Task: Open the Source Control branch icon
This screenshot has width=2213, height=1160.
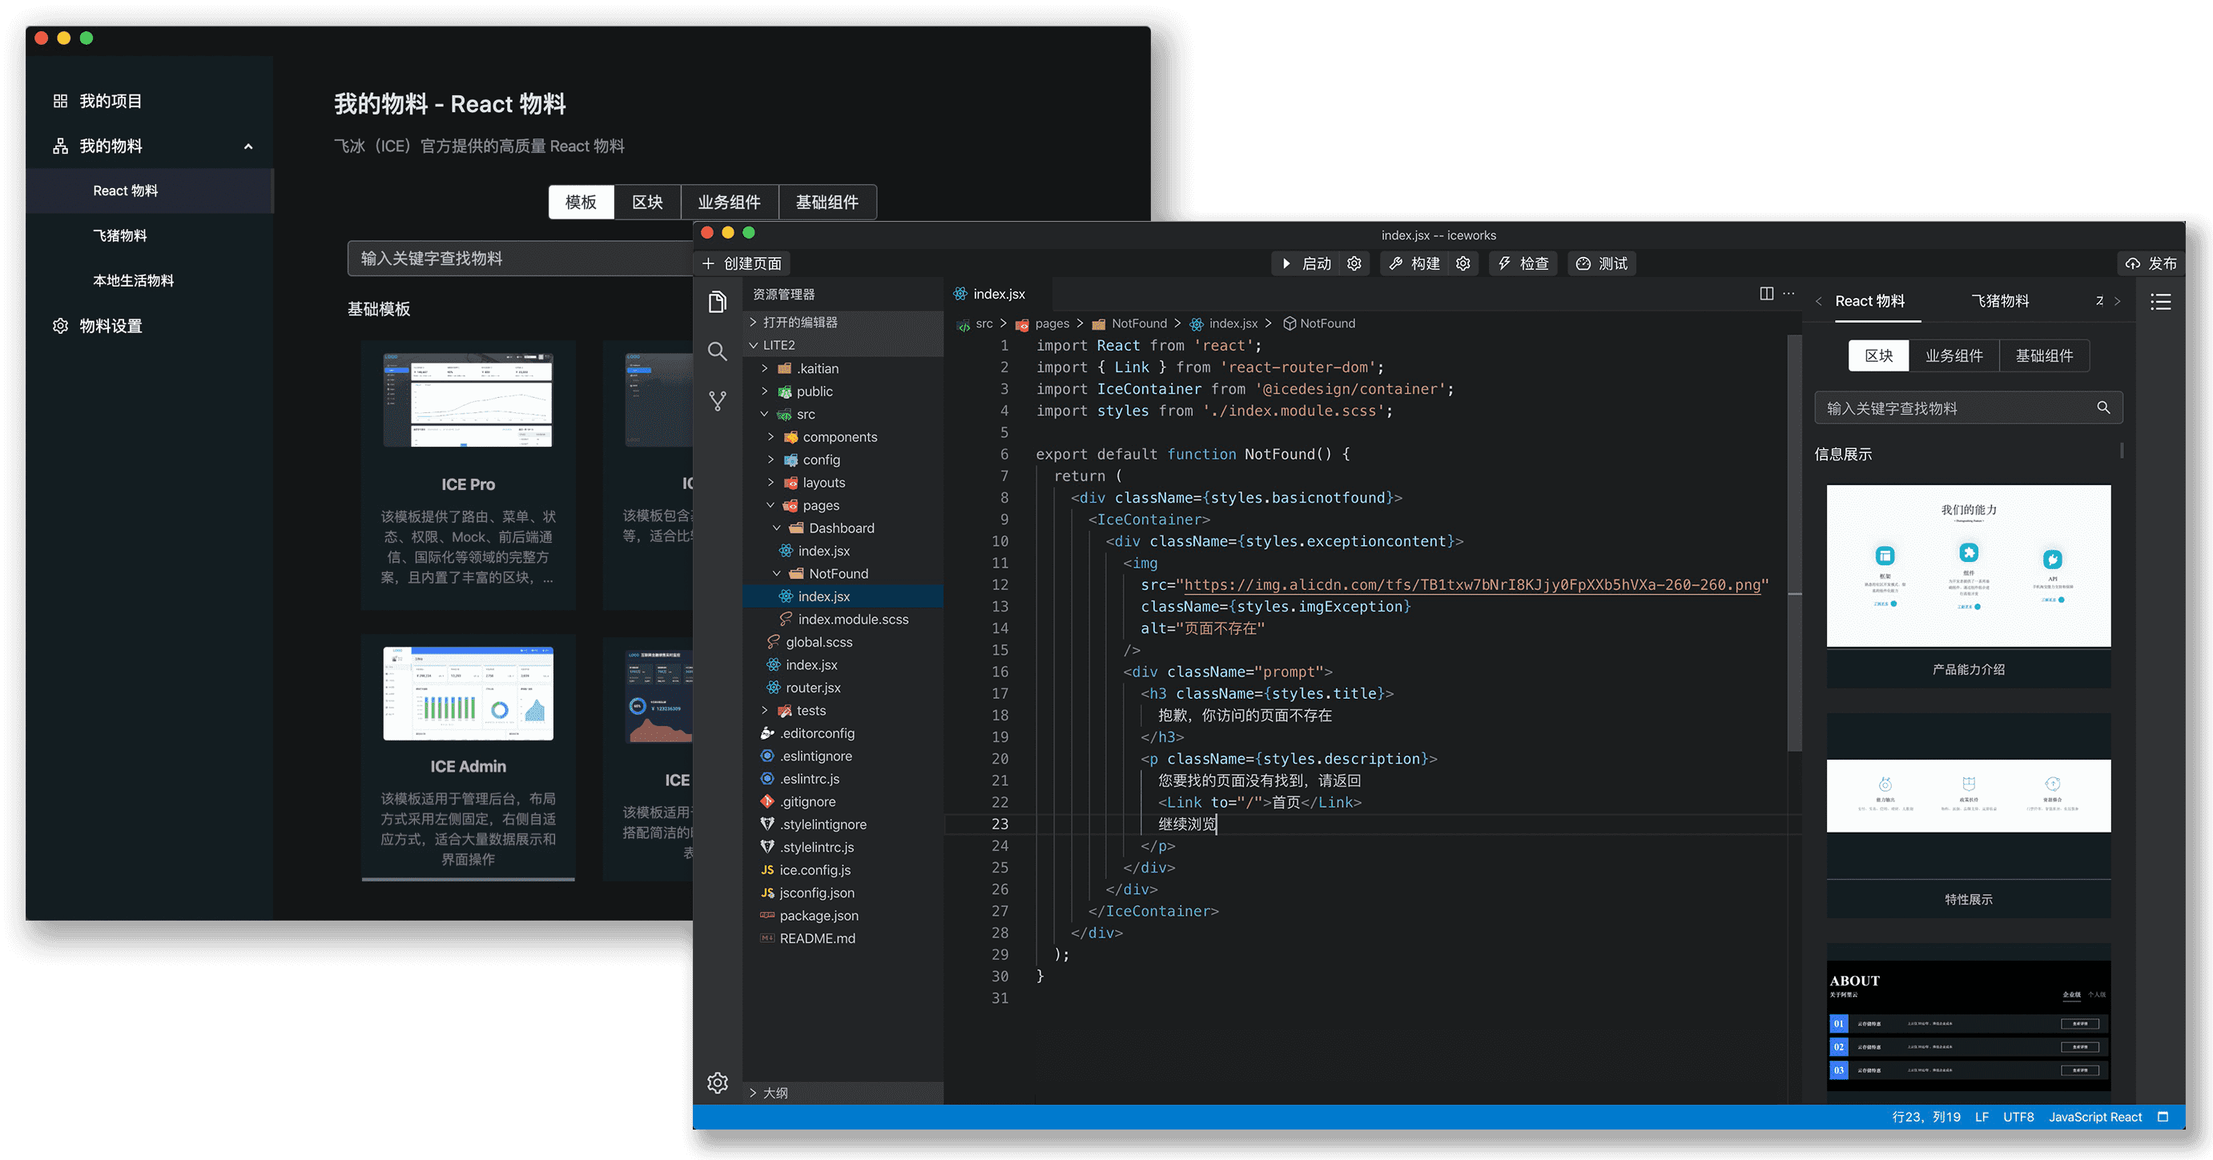Action: point(718,401)
